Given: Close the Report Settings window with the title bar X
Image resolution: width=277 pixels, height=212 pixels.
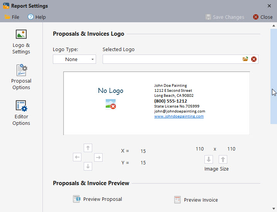Looking at the screenshot, I should click(269, 6).
